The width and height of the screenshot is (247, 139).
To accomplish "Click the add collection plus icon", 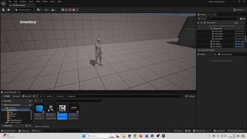I will tap(27, 126).
